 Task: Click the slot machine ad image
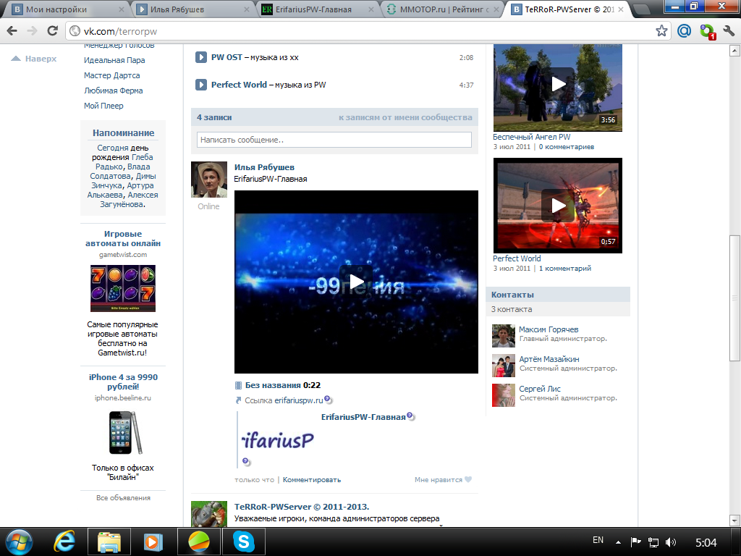pos(123,288)
